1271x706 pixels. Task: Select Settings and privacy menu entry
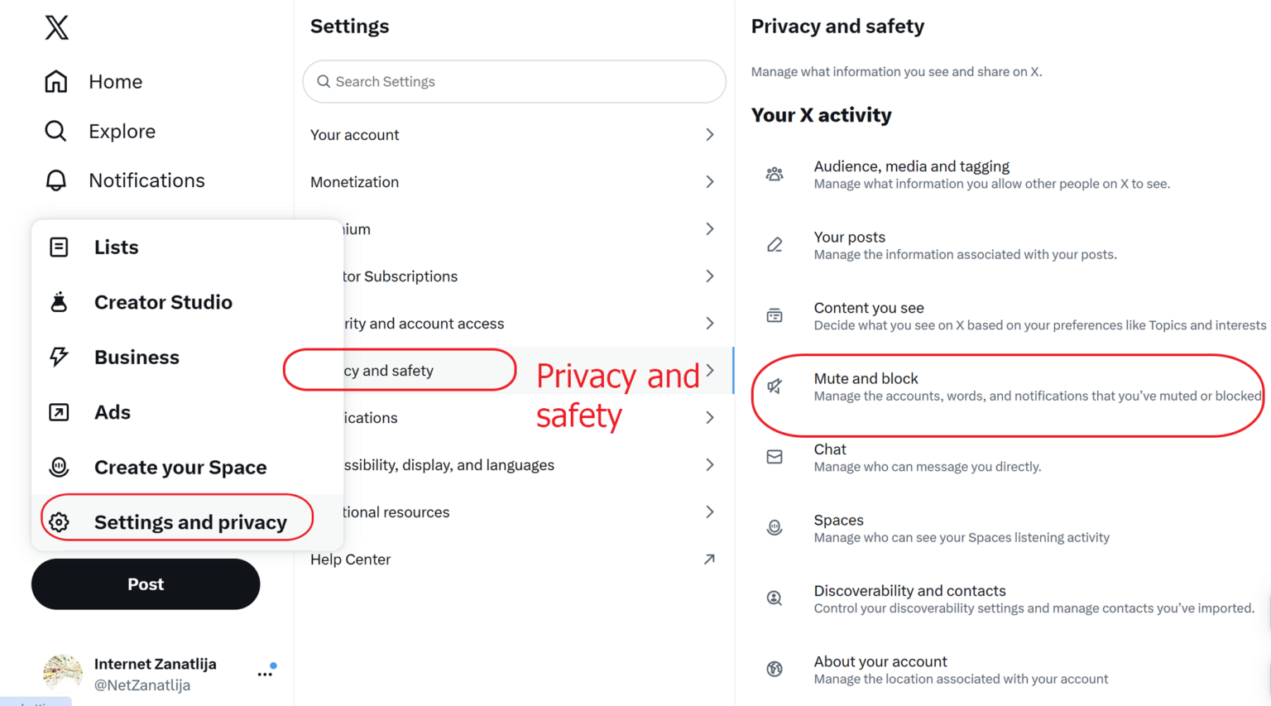[x=189, y=522]
